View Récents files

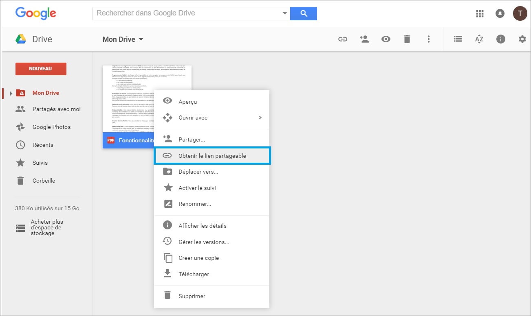pyautogui.click(x=43, y=145)
